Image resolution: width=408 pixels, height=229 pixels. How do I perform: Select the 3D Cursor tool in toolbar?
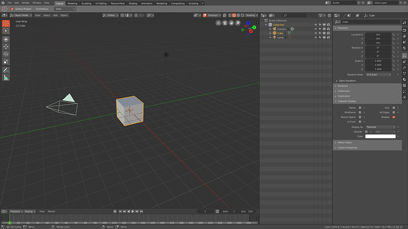click(x=6, y=24)
